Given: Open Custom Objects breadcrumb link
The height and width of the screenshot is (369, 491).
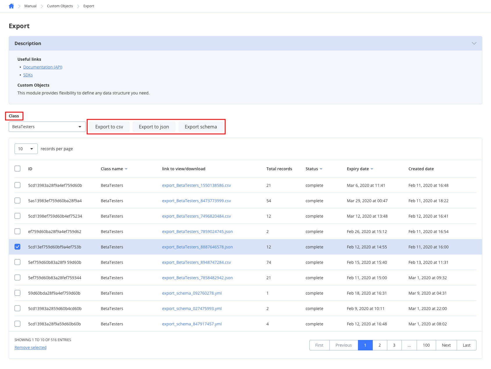Looking at the screenshot, I should [x=60, y=6].
